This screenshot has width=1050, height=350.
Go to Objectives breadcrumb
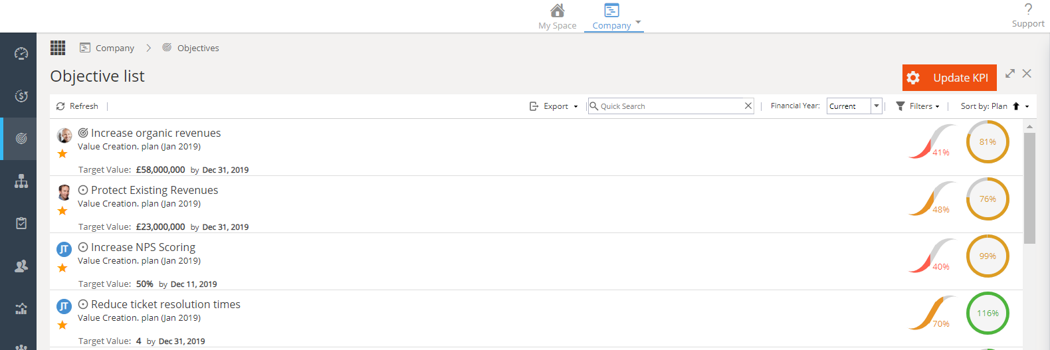tap(191, 48)
